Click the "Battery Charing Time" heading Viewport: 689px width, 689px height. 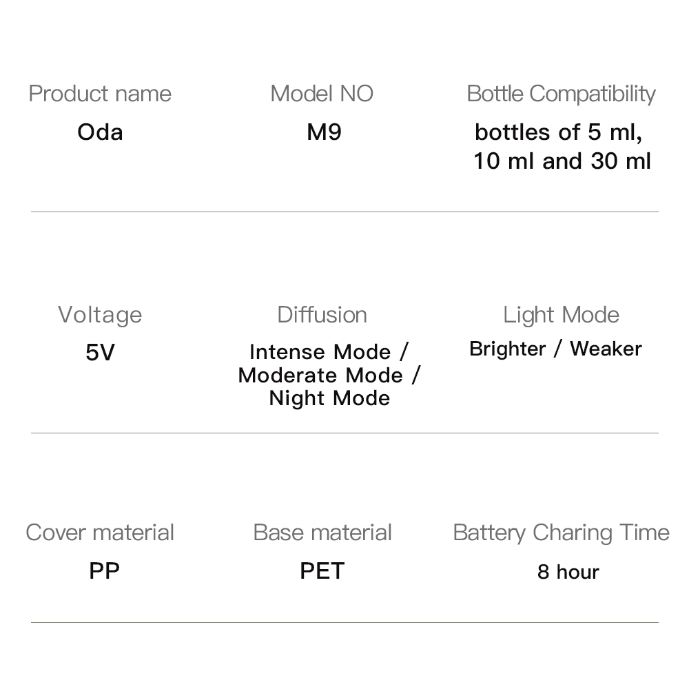coord(561,533)
